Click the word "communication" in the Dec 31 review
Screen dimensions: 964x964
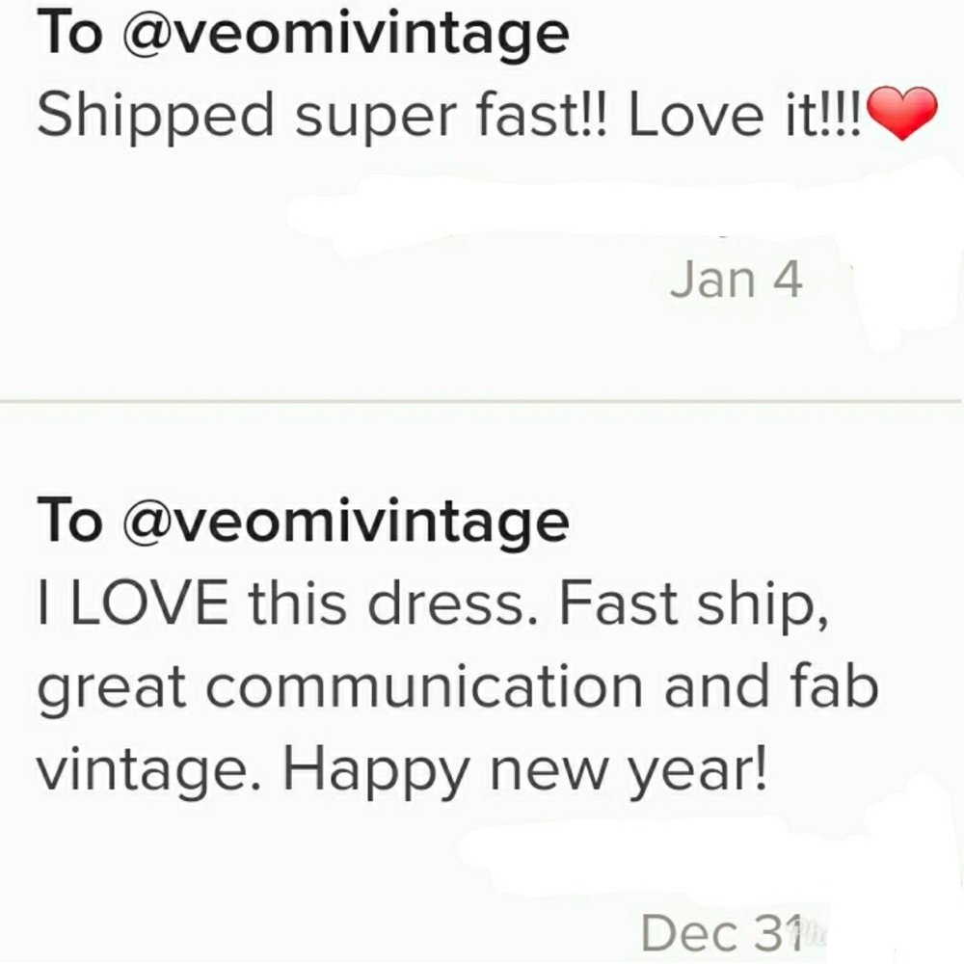(x=422, y=686)
